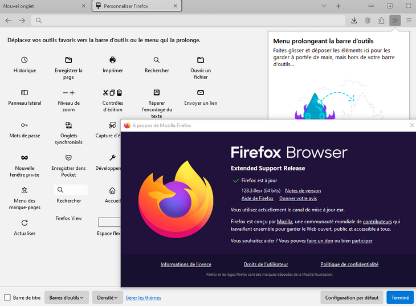
Task: Select the Espace flexible spacer widget
Action: 109,222
